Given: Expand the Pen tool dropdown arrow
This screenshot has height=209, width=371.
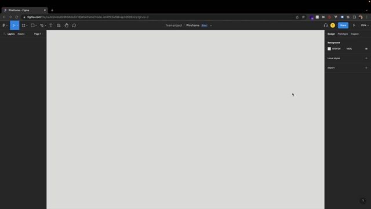Looking at the screenshot, I should point(45,26).
